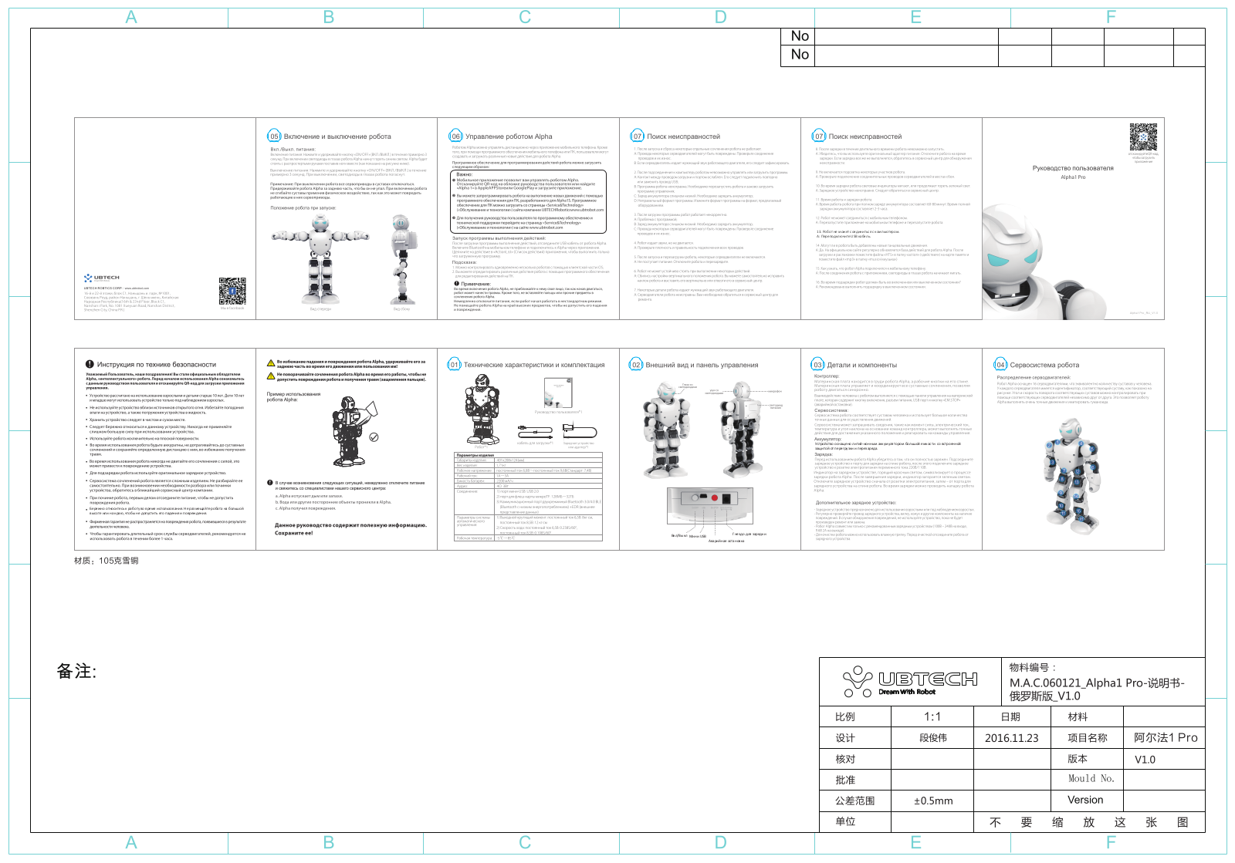Click the heading Сервосистема робота

[1044, 365]
